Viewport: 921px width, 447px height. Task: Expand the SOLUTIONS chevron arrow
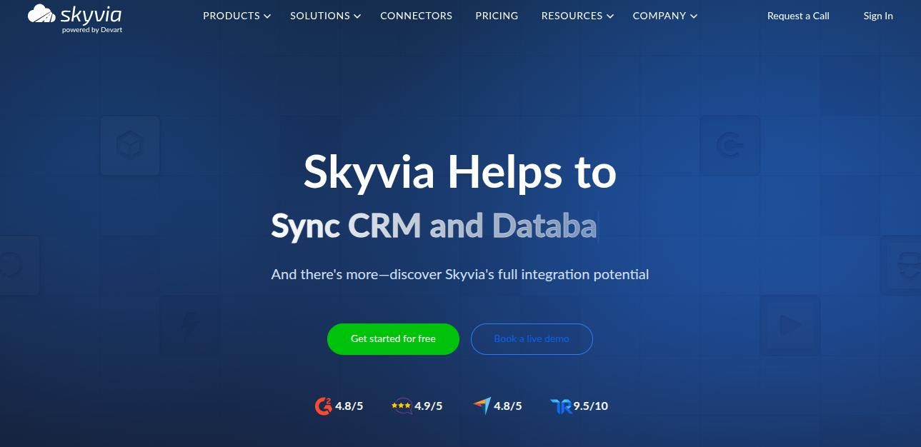[357, 16]
